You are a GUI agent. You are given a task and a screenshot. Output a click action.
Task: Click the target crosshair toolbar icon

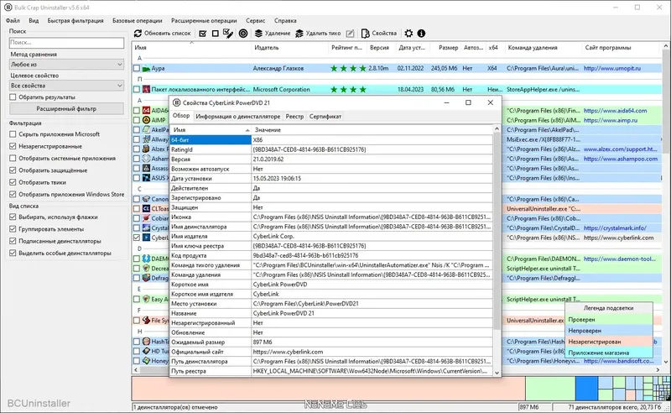(x=243, y=33)
